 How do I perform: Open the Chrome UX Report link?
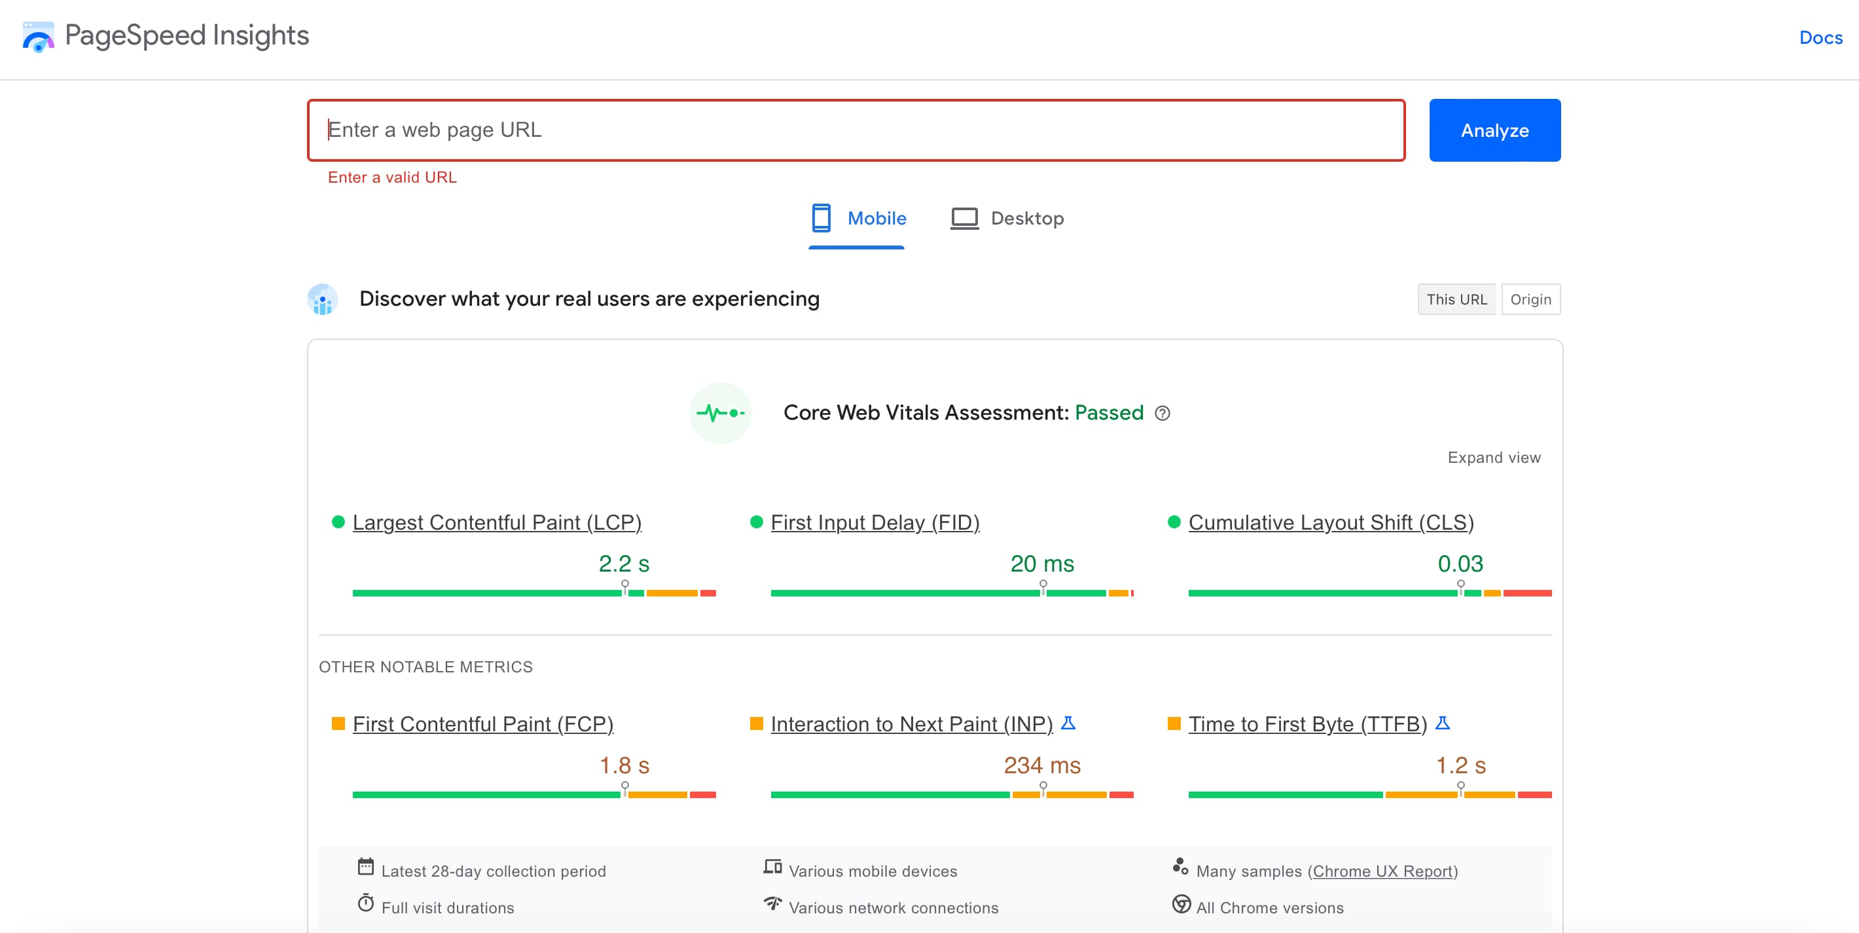click(x=1382, y=871)
